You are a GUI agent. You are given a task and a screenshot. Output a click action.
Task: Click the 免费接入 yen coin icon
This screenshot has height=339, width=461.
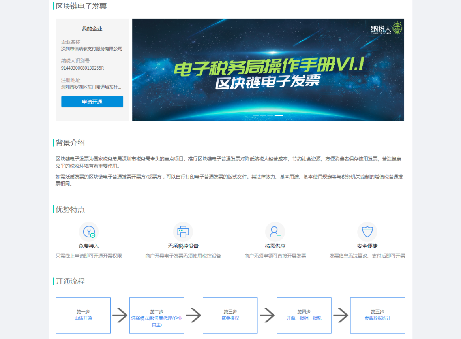tap(89, 232)
